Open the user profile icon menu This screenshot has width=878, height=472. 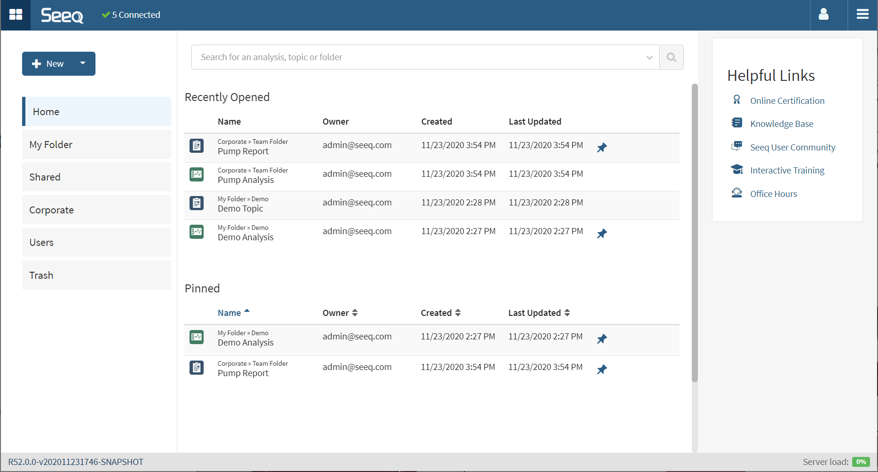[x=823, y=15]
